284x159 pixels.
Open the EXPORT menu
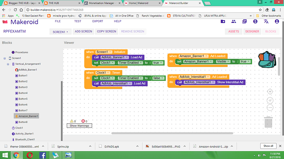[x=98, y=21]
